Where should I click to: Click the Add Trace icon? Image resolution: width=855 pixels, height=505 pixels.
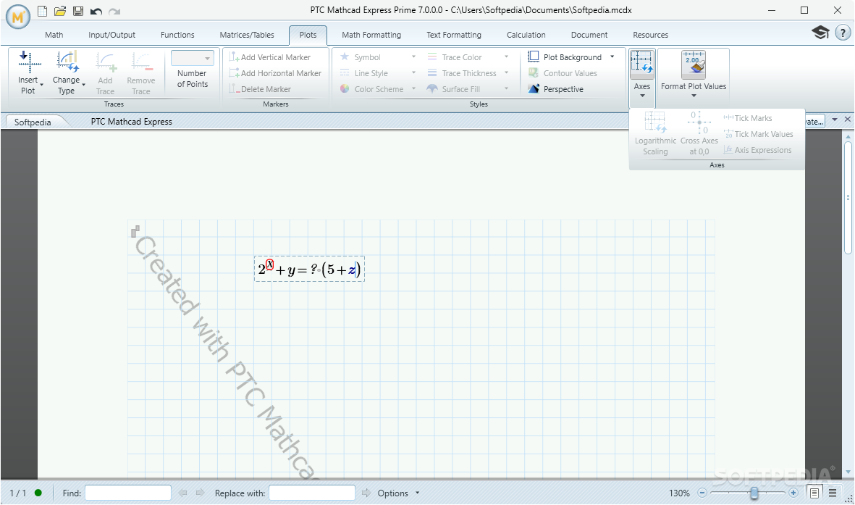coord(106,62)
